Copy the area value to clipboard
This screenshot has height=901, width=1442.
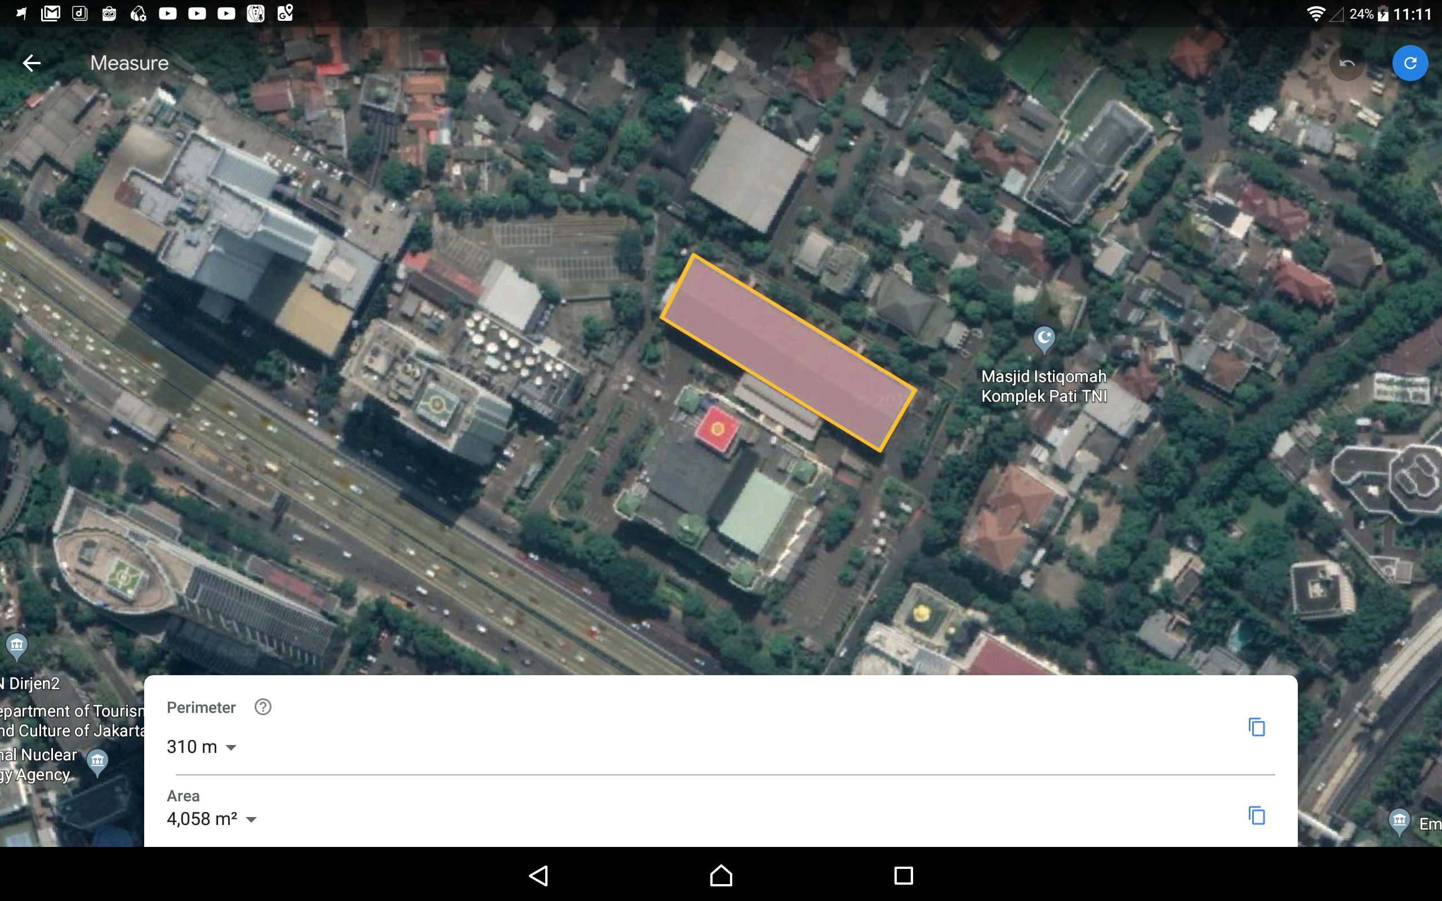pos(1256,815)
